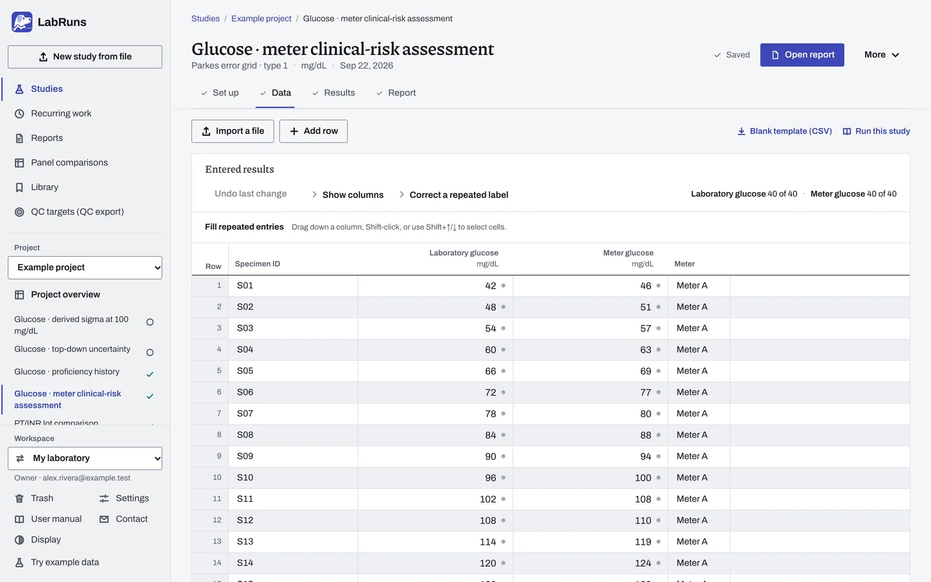Click the Add row button

314,131
